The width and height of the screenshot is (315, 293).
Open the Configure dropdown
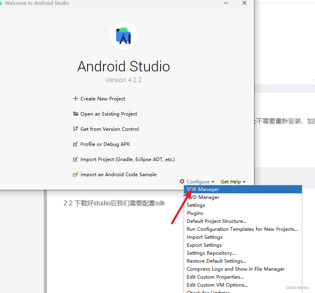[200, 182]
